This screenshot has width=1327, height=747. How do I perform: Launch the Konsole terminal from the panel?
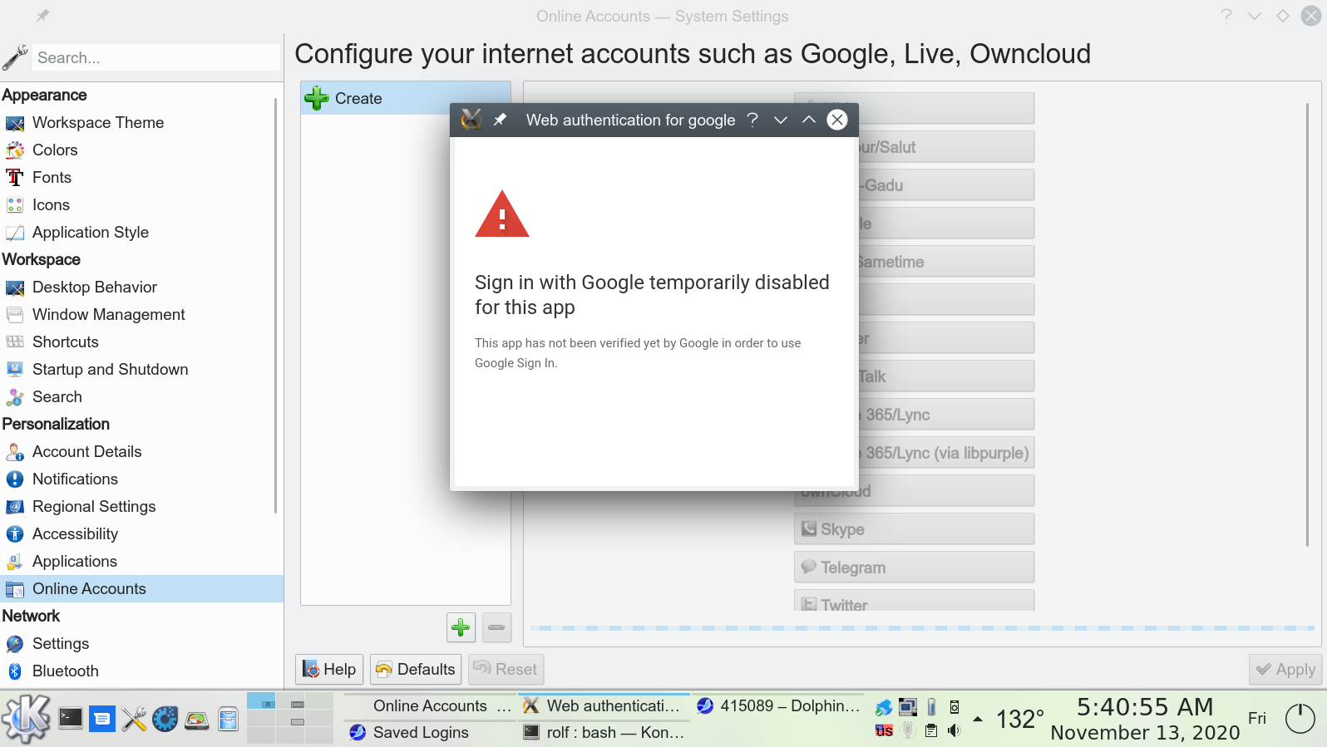tap(71, 719)
